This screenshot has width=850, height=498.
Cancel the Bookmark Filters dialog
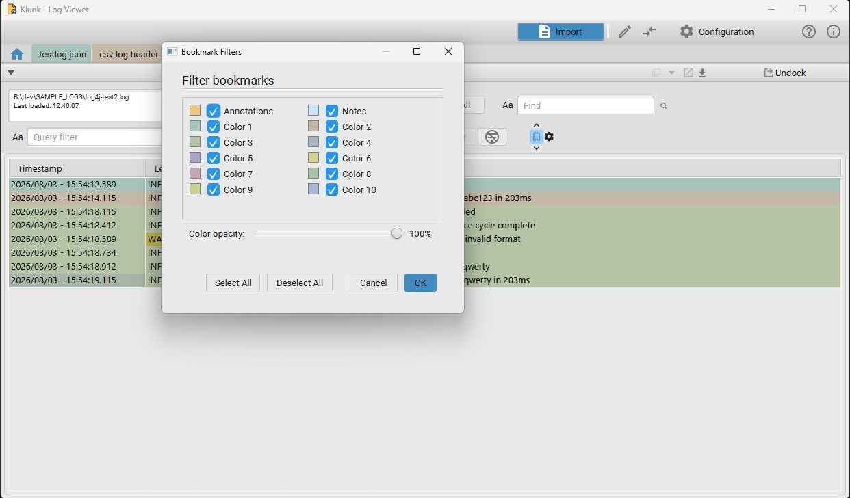(374, 283)
